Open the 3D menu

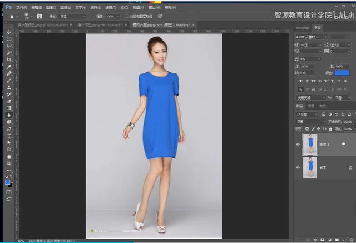(x=124, y=7)
